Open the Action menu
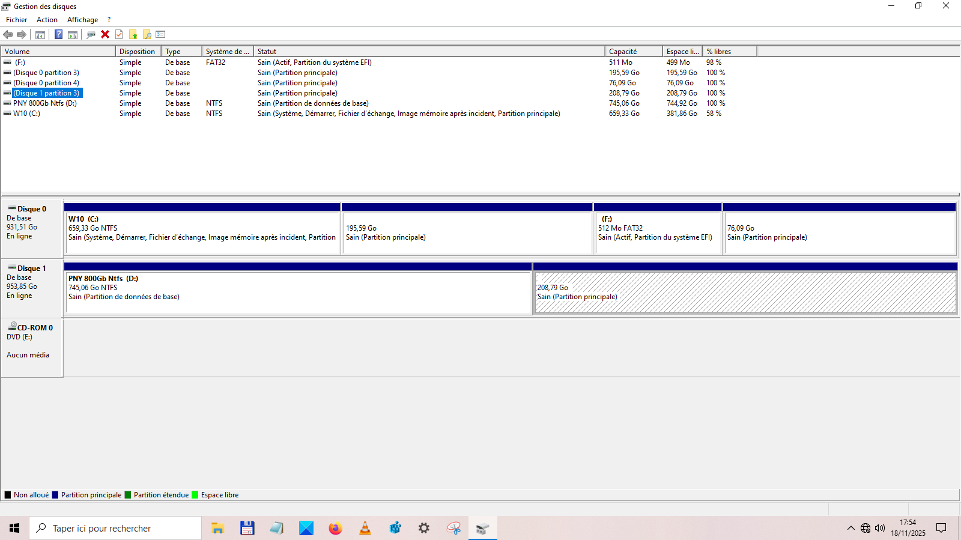 click(47, 20)
